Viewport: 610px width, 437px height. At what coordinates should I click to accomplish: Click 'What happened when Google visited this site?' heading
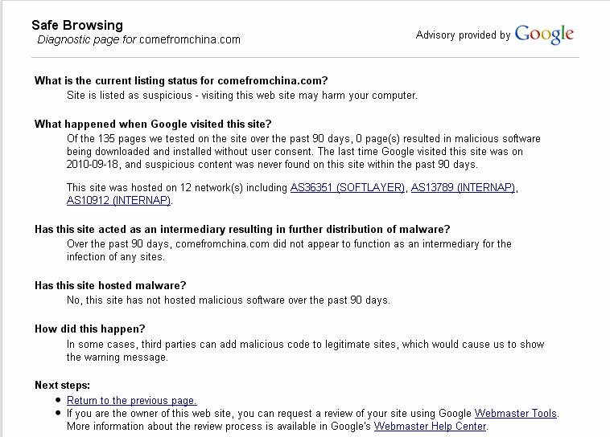coord(153,124)
